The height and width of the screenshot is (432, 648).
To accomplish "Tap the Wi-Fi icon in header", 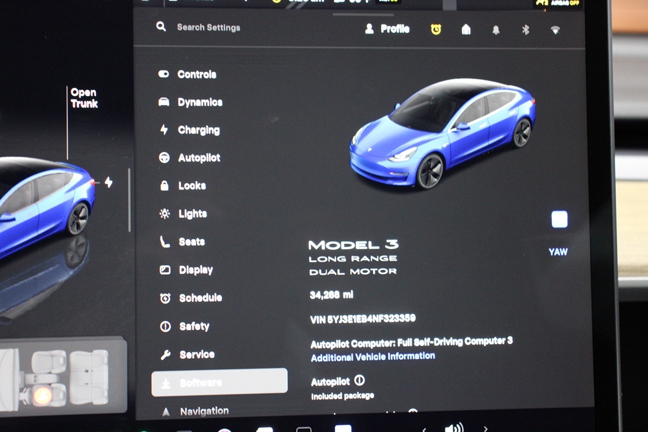I will tap(555, 30).
